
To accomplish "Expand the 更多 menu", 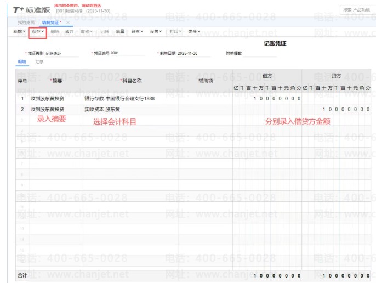I will [194, 31].
